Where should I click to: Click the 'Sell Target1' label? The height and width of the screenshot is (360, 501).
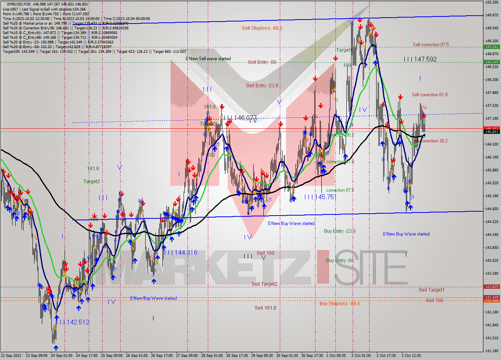click(x=431, y=290)
